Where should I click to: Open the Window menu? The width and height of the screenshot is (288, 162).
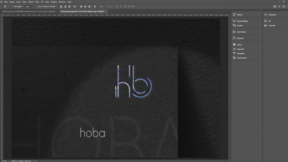62,2
